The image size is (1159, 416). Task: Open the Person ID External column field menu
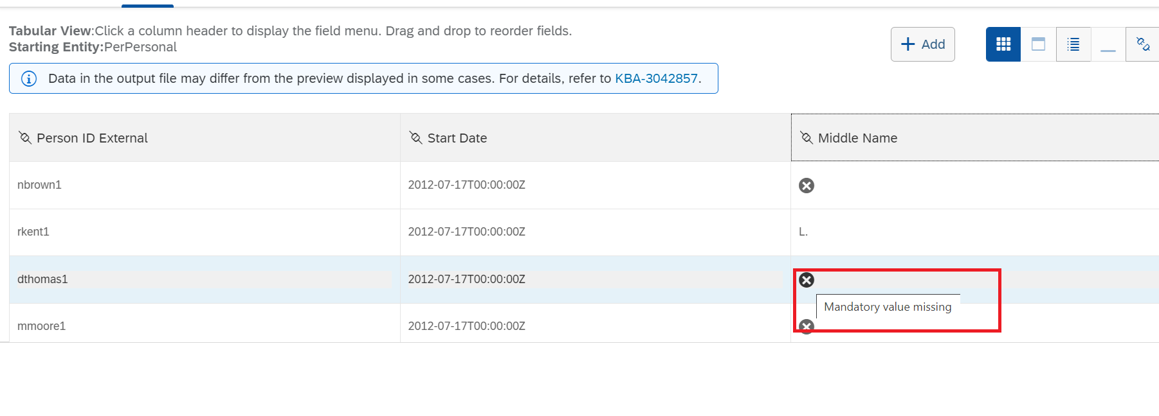pos(205,138)
